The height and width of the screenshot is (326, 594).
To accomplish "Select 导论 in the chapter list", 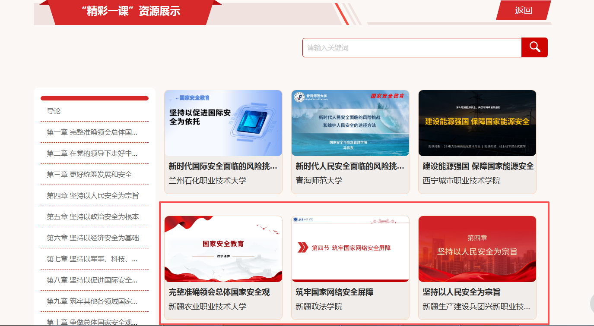I will click(x=54, y=111).
